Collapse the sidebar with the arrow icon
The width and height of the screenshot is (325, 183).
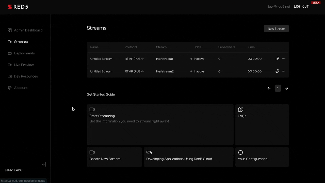tap(44, 164)
